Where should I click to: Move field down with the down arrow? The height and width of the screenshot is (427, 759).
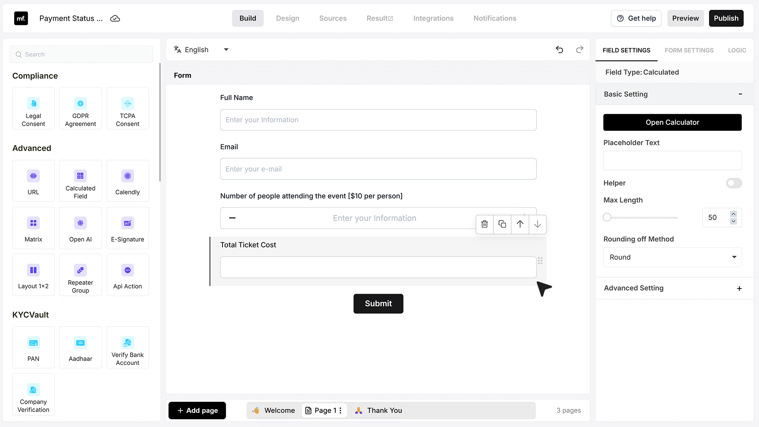pos(537,224)
